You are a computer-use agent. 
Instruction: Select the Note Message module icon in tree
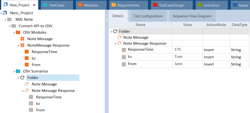[x=22, y=39]
